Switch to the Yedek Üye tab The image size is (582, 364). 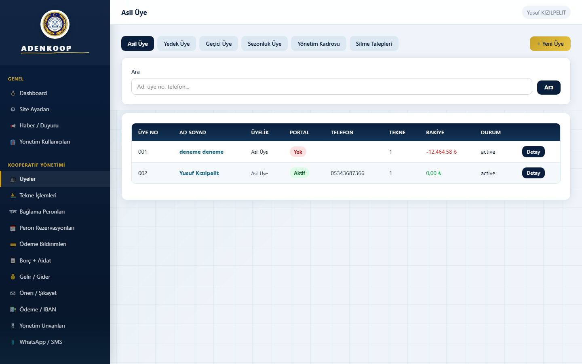point(177,44)
